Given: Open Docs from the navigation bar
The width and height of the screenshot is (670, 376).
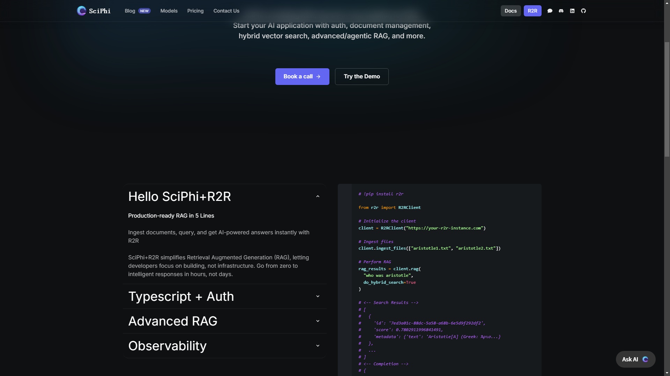Looking at the screenshot, I should [x=511, y=11].
